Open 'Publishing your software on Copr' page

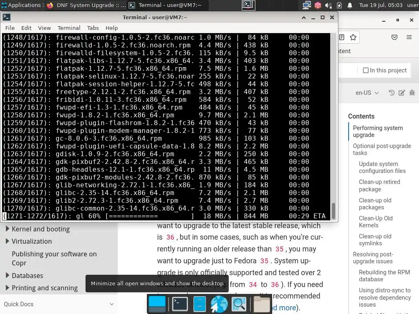tap(54, 258)
